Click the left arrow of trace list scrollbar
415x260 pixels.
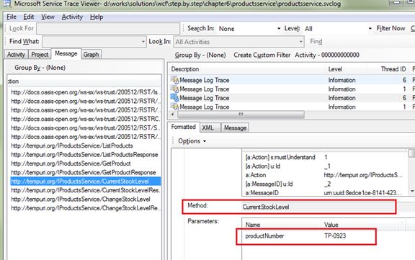click(173, 115)
